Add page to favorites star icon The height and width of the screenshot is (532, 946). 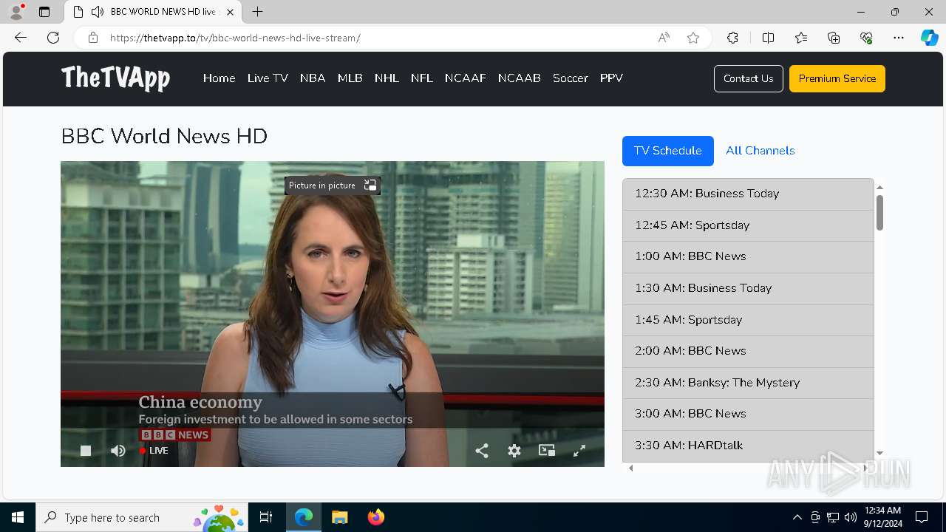point(693,38)
